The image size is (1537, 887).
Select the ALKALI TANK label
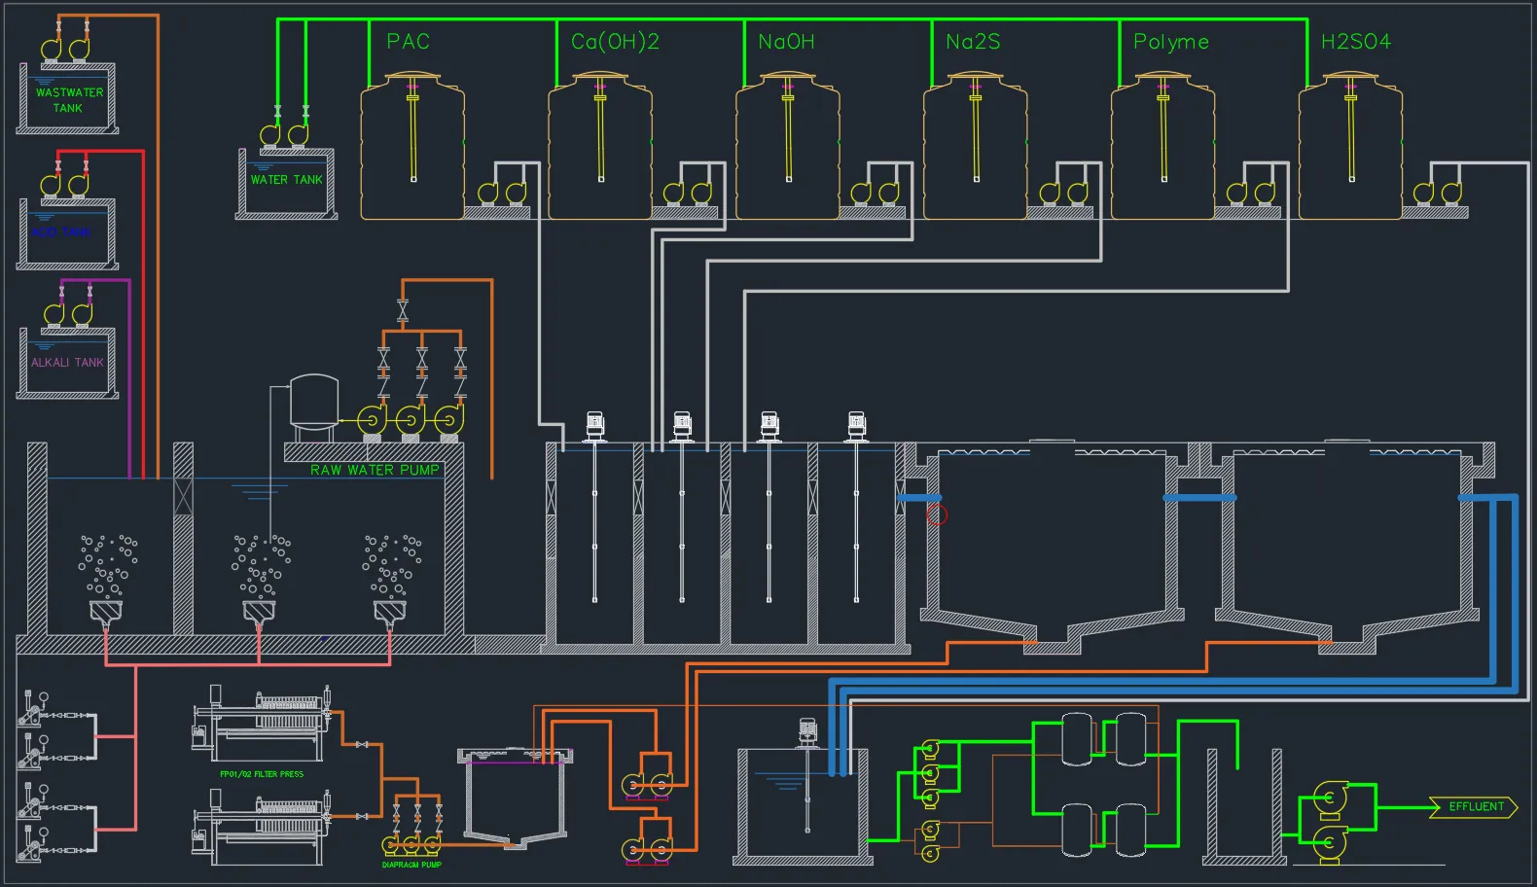pos(67,363)
